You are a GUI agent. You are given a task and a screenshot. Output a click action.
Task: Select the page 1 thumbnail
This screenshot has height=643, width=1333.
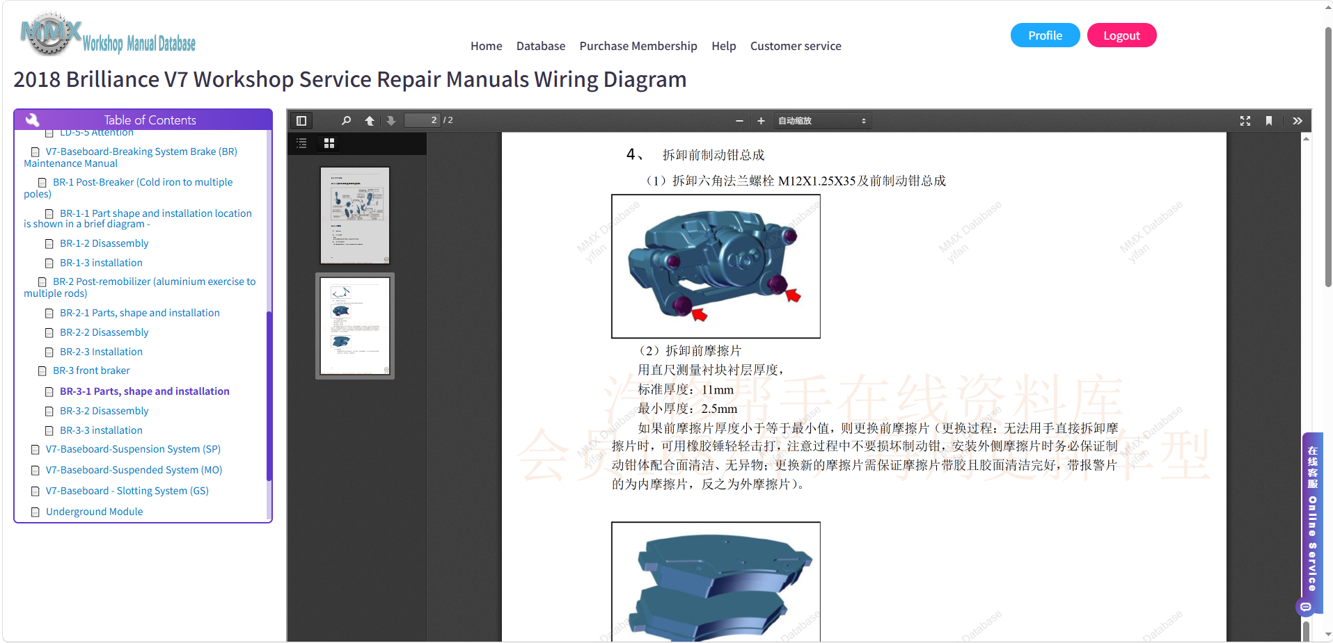point(355,215)
